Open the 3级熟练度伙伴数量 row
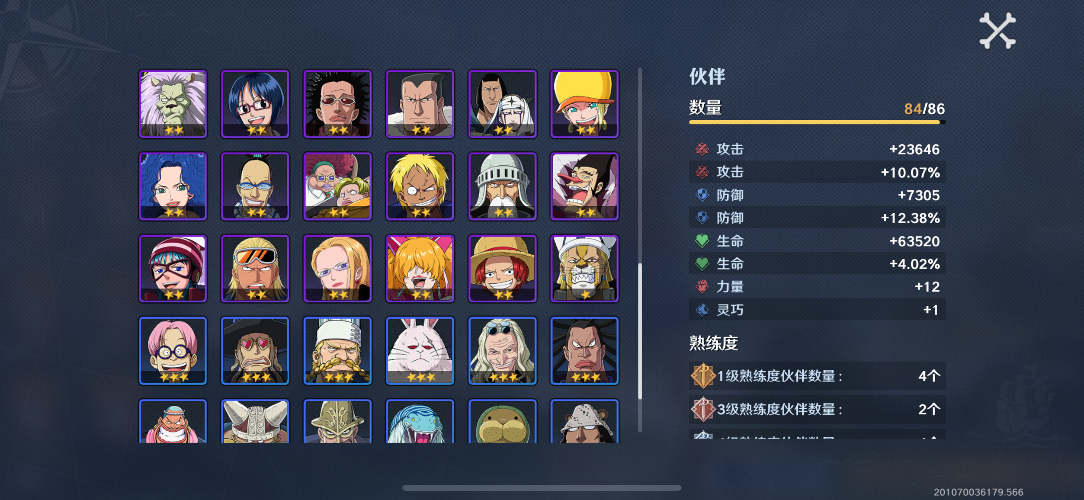 click(x=817, y=409)
